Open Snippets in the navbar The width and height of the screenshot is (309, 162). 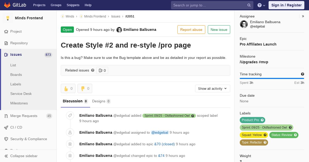73,5
